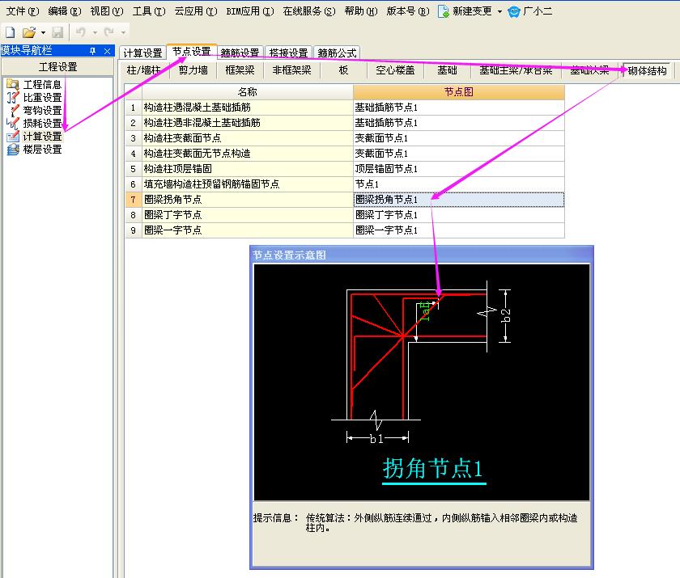Select the 框架梁 component tab
This screenshot has width=680, height=578.
click(240, 70)
